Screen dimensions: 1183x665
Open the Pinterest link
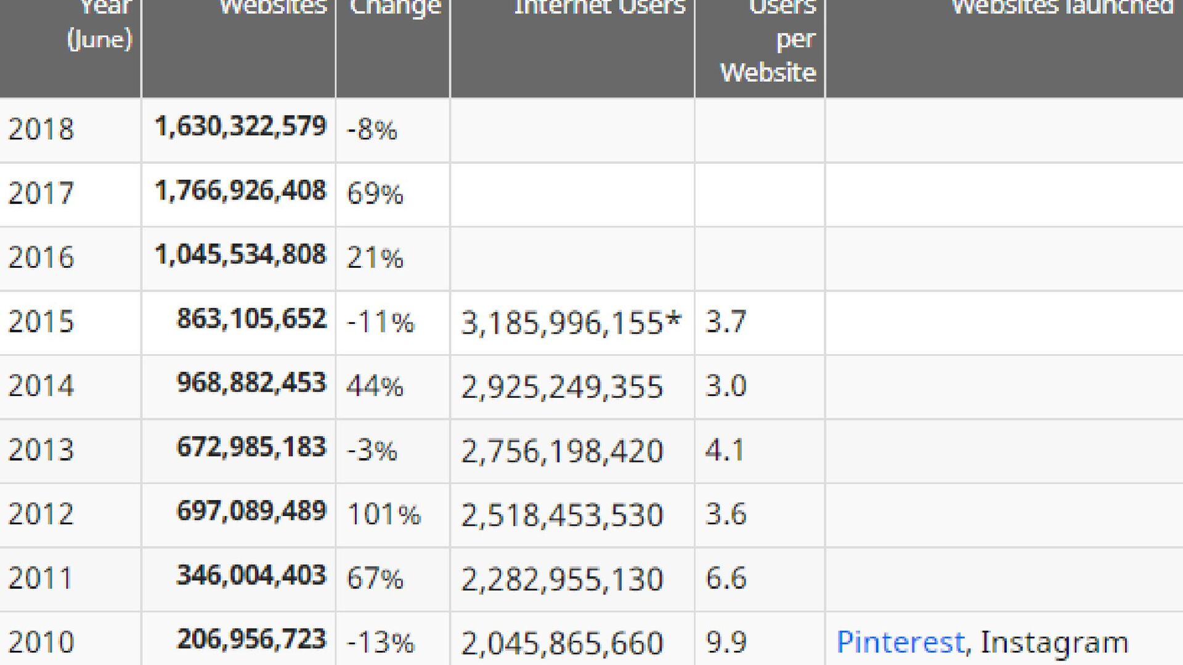900,642
